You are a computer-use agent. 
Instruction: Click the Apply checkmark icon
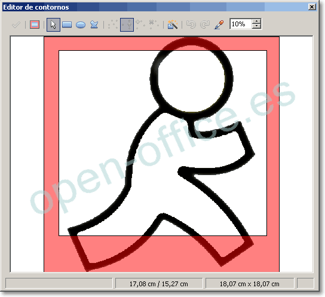16,25
